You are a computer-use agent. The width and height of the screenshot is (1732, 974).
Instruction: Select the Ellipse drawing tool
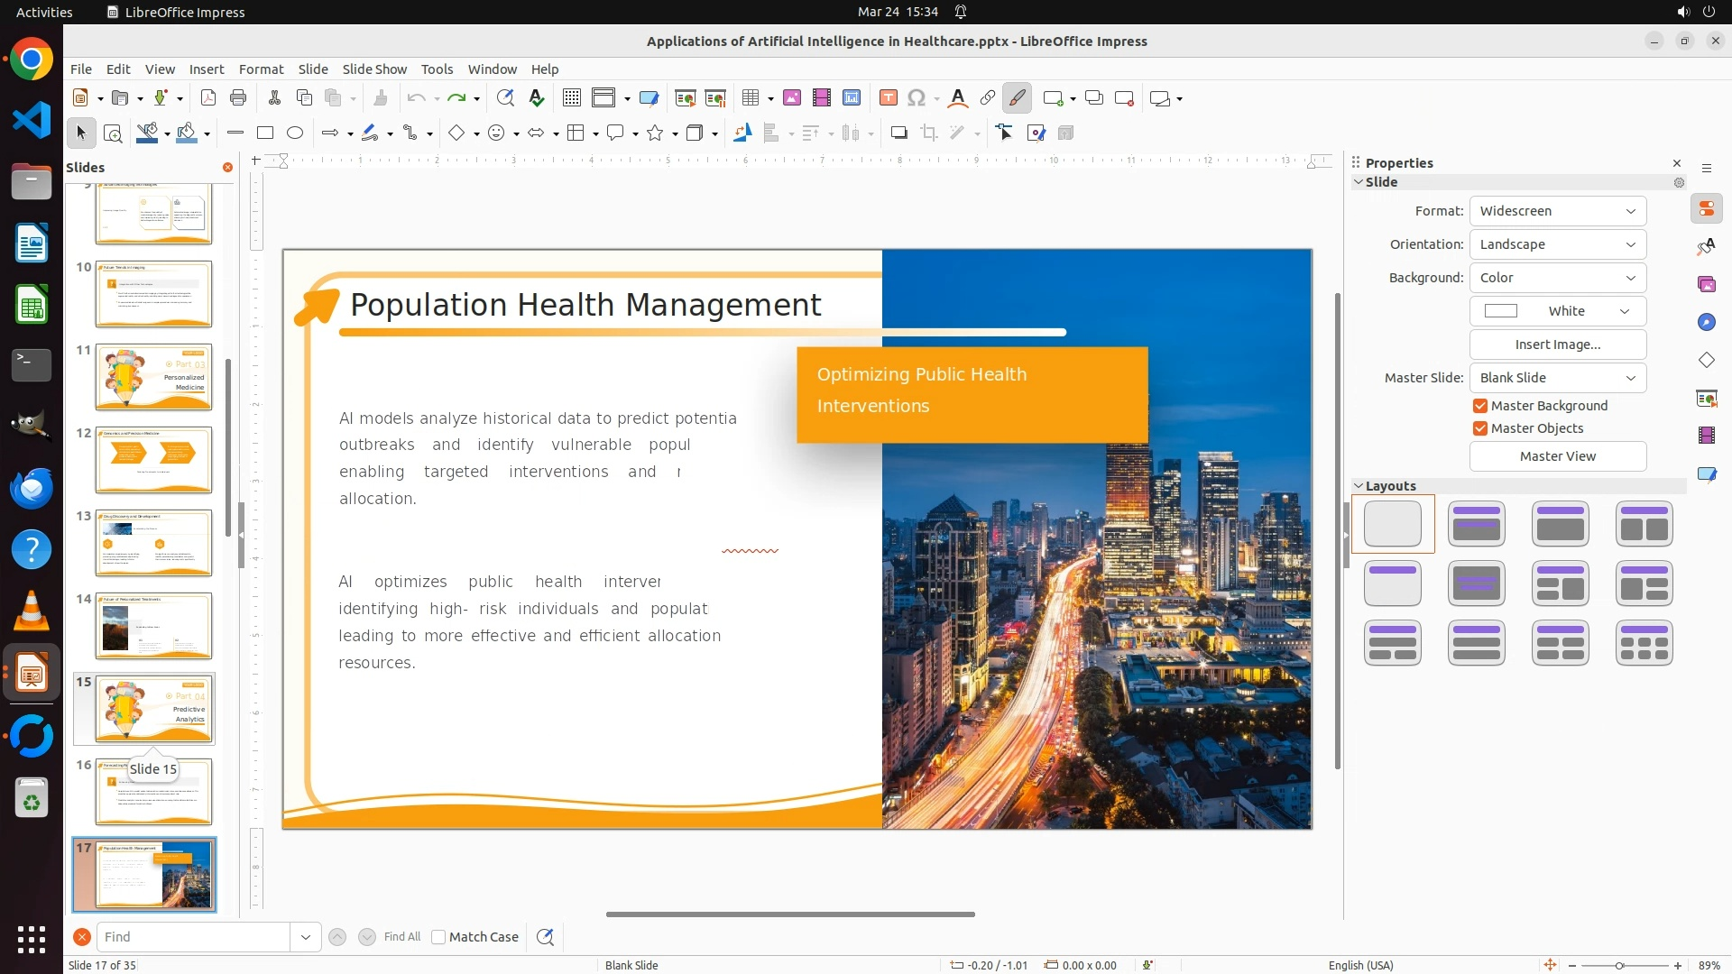click(295, 133)
